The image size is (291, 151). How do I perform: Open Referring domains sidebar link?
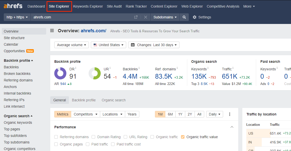point(18,80)
